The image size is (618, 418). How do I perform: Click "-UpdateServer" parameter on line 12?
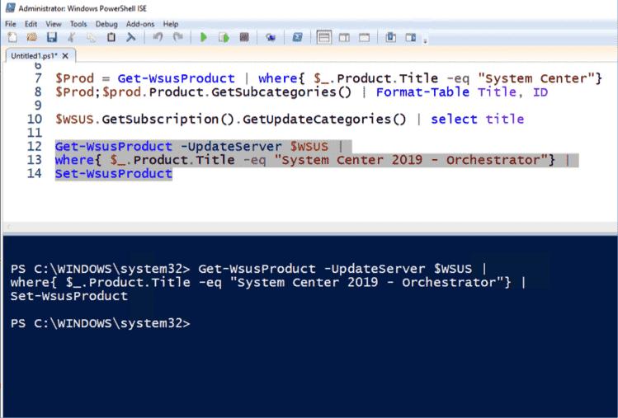(231, 147)
